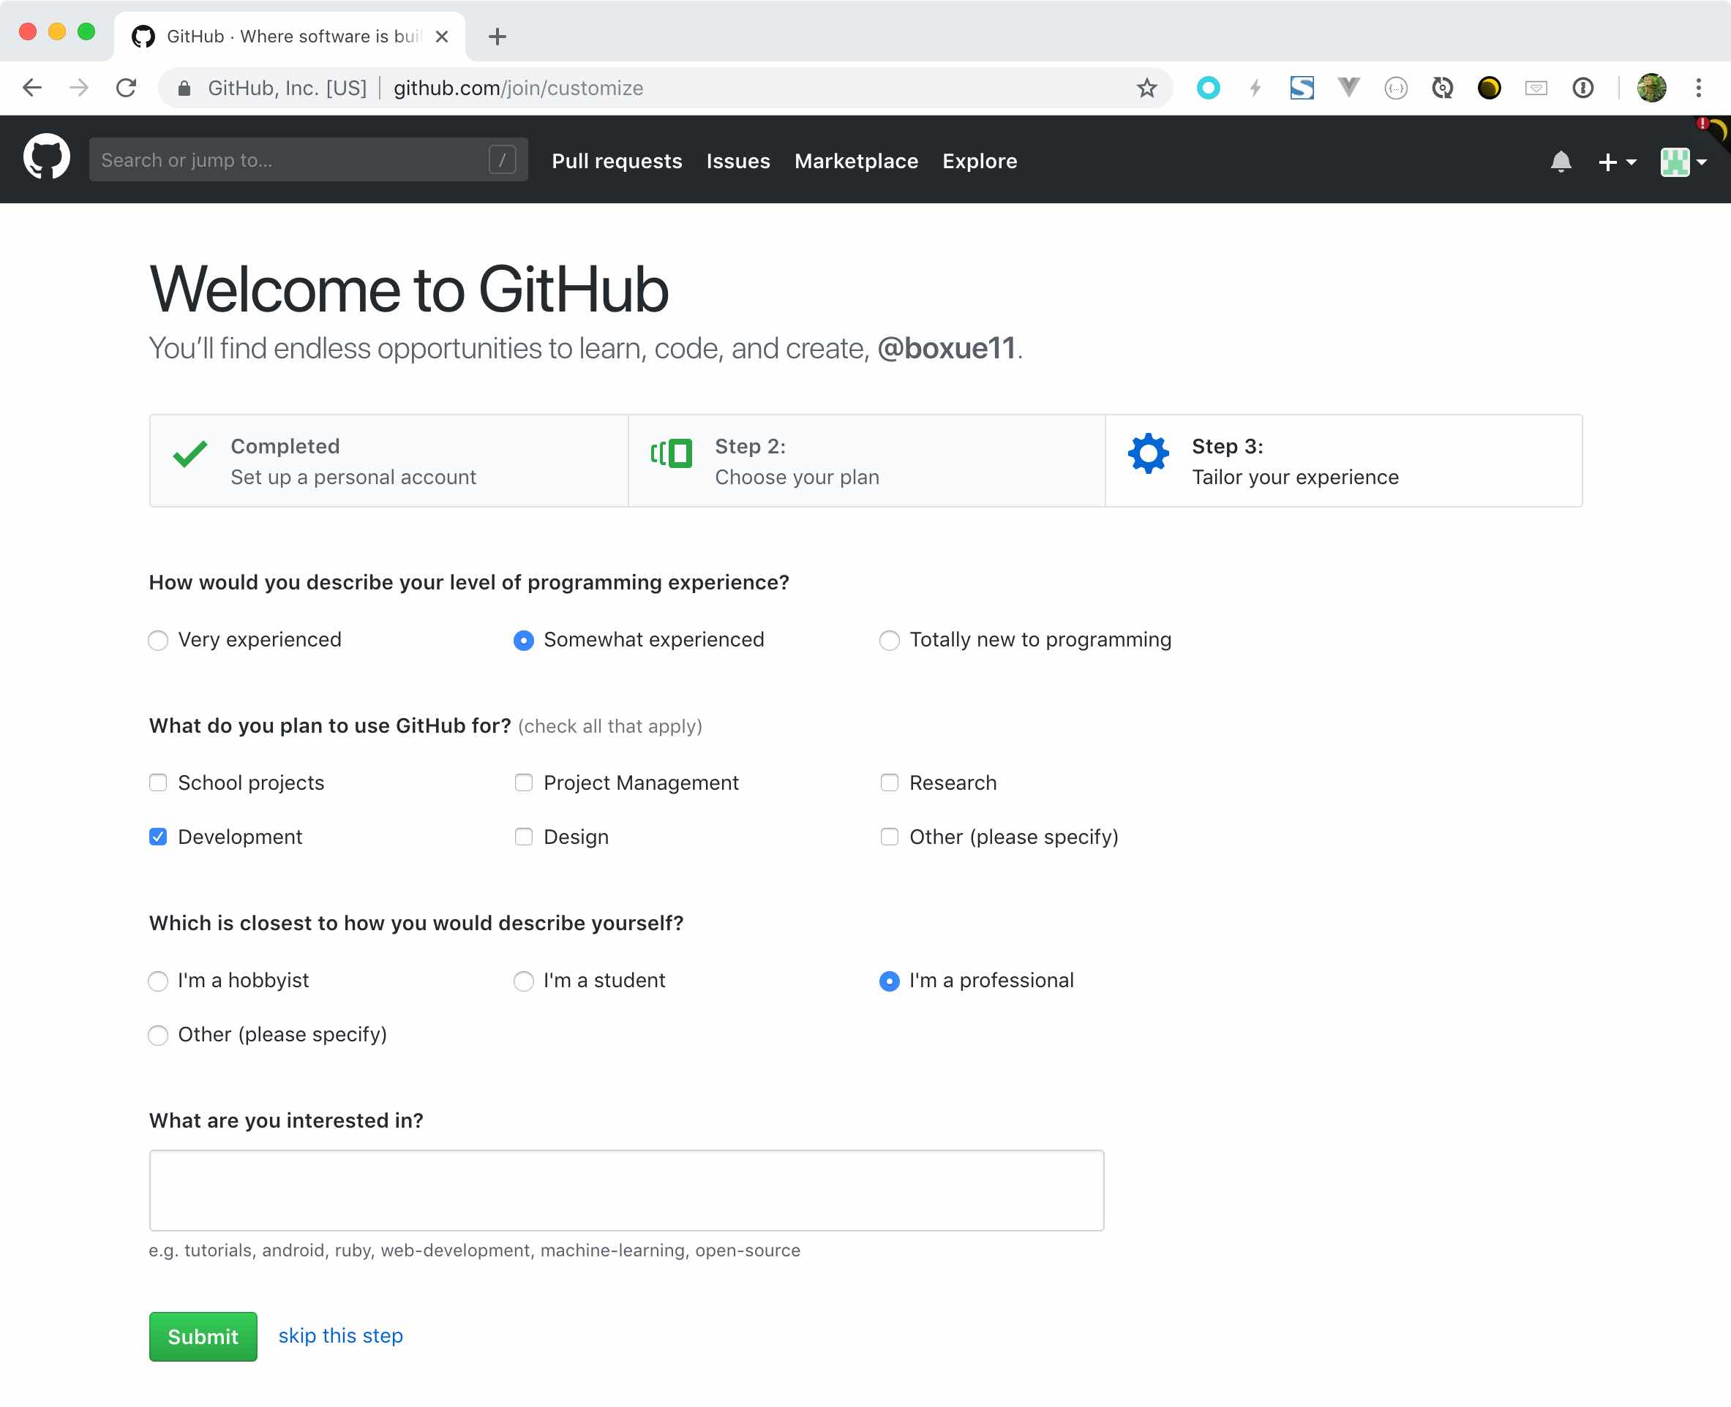Open the user avatar menu
This screenshot has height=1407, width=1731.
1684,162
